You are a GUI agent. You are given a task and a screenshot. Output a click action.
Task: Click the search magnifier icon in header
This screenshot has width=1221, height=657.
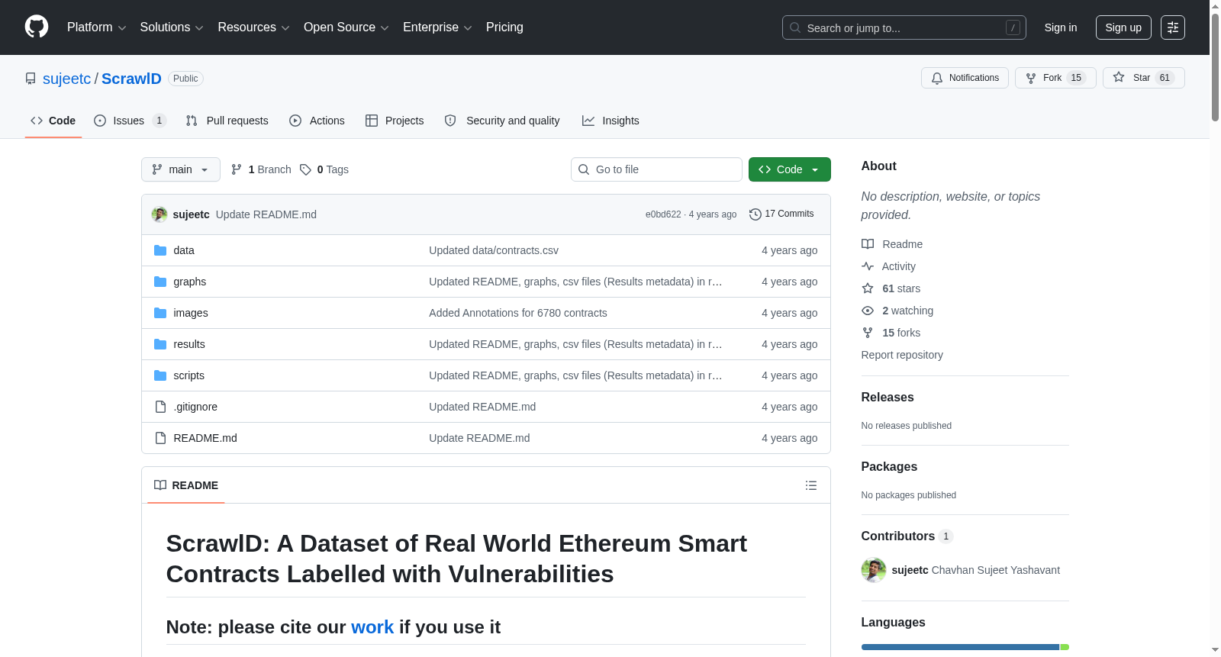pyautogui.click(x=795, y=27)
